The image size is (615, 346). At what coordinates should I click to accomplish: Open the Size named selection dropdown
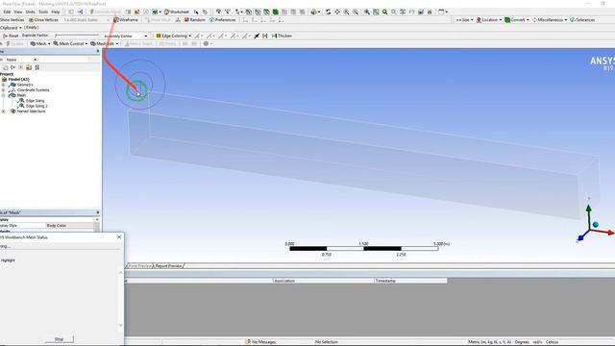(464, 19)
